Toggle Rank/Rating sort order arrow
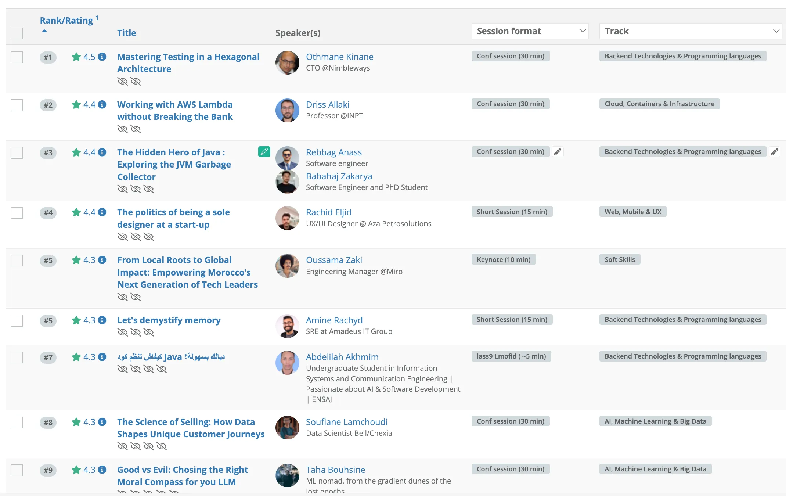The height and width of the screenshot is (496, 786). pos(44,31)
